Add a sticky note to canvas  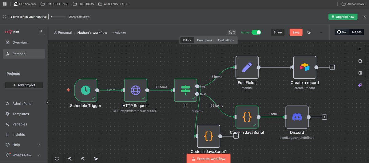pyautogui.click(x=360, y=61)
